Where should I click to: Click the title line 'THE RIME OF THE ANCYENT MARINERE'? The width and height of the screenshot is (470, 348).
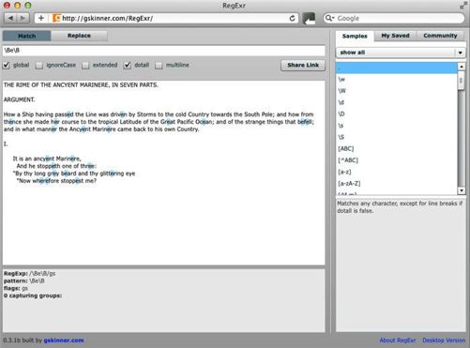(81, 85)
